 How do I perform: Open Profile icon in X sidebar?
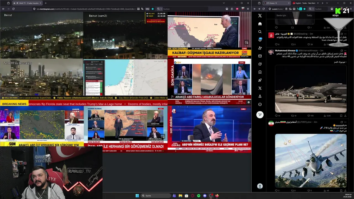click(x=260, y=96)
